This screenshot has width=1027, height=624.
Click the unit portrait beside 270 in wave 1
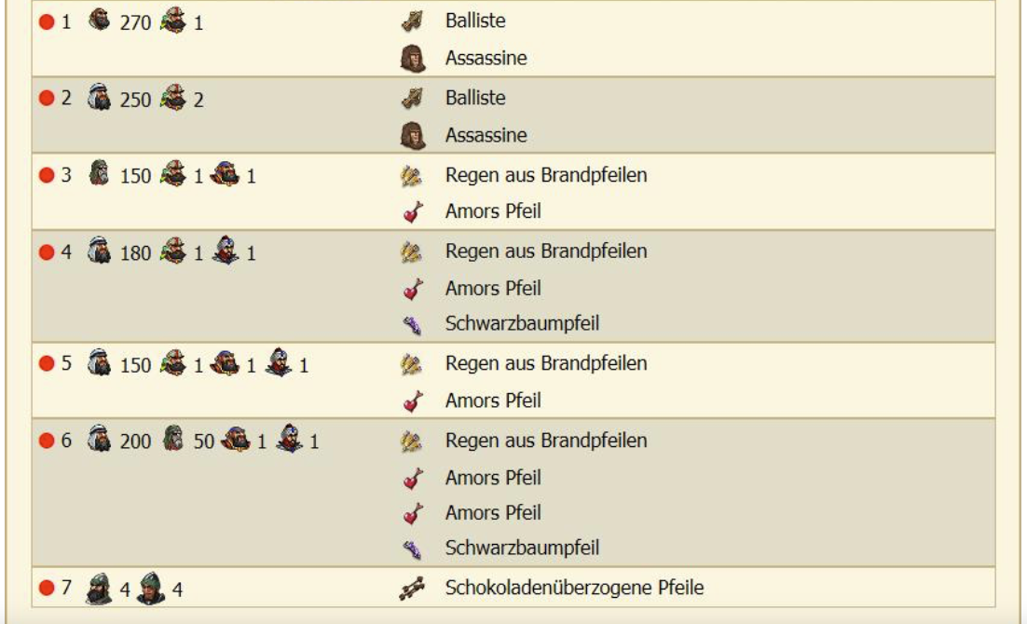[99, 20]
